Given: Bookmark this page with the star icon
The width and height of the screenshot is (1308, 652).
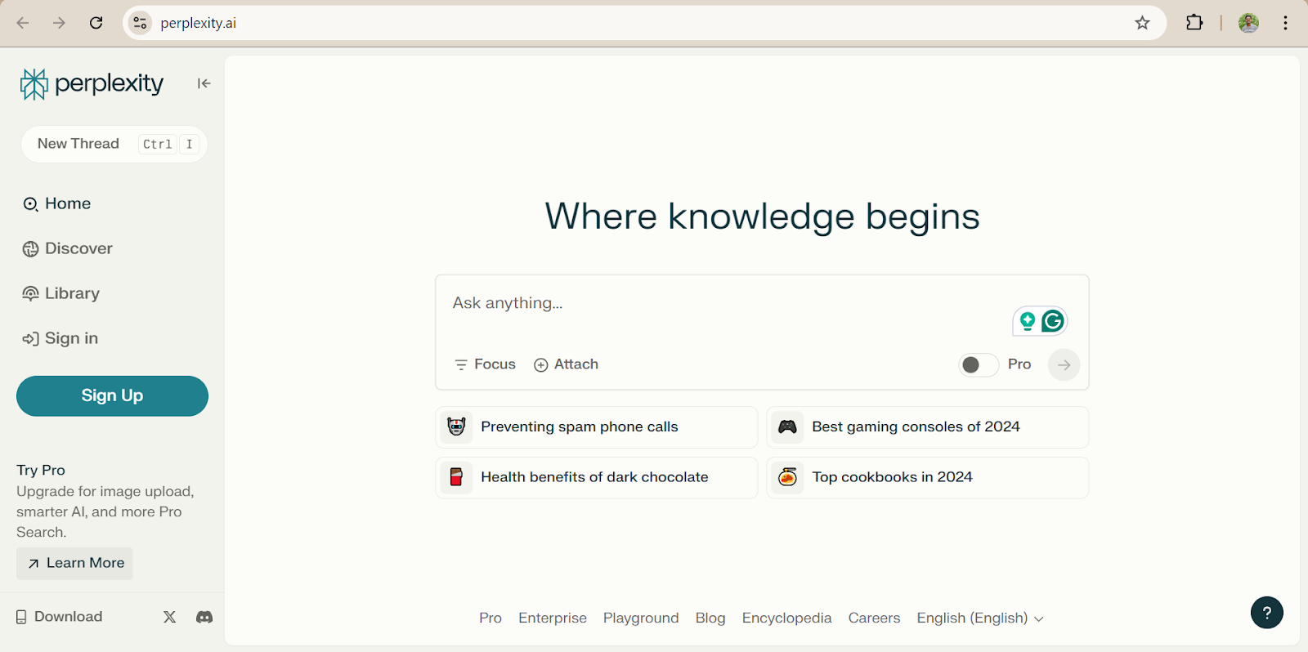Looking at the screenshot, I should pos(1142,23).
